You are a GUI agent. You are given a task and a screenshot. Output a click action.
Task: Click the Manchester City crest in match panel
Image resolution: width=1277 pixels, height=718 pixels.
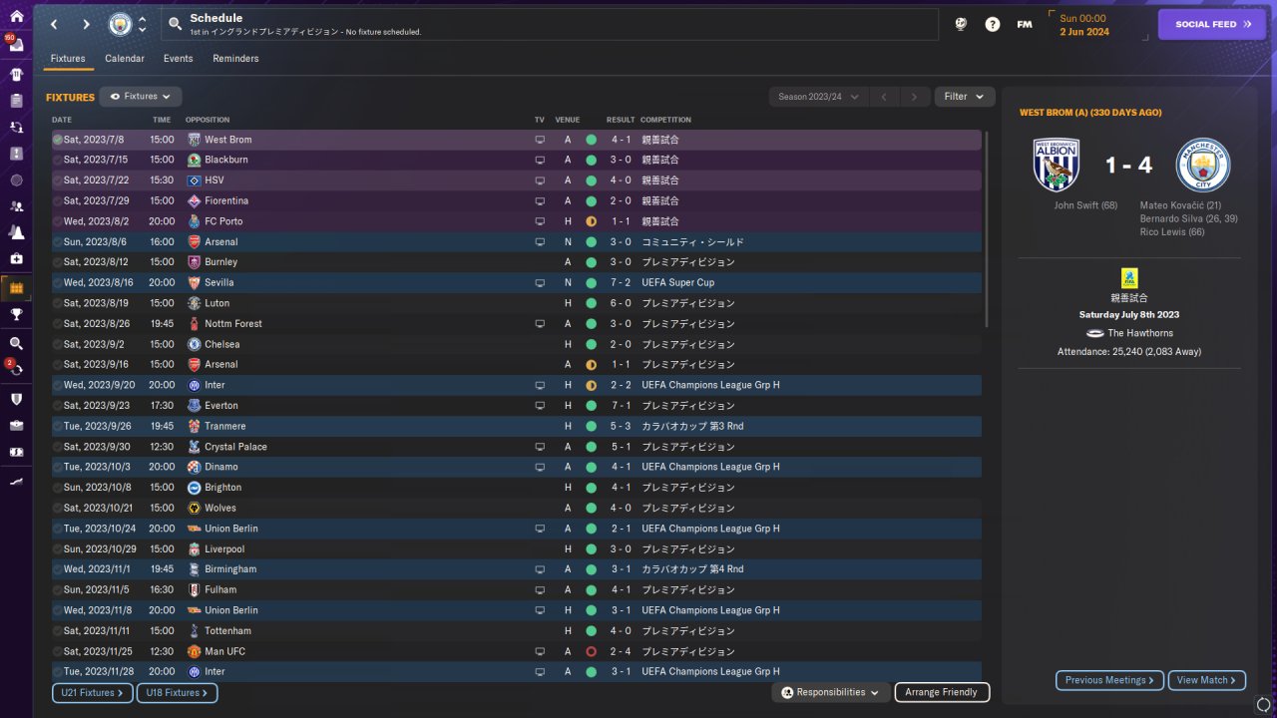click(x=1203, y=165)
